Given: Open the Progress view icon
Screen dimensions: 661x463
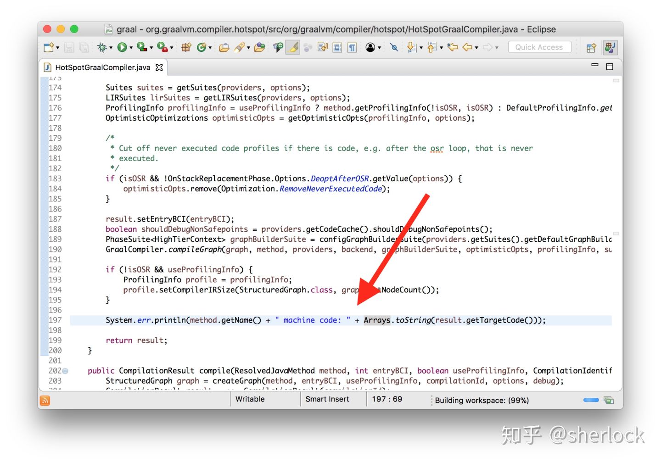Looking at the screenshot, I should pos(609,400).
